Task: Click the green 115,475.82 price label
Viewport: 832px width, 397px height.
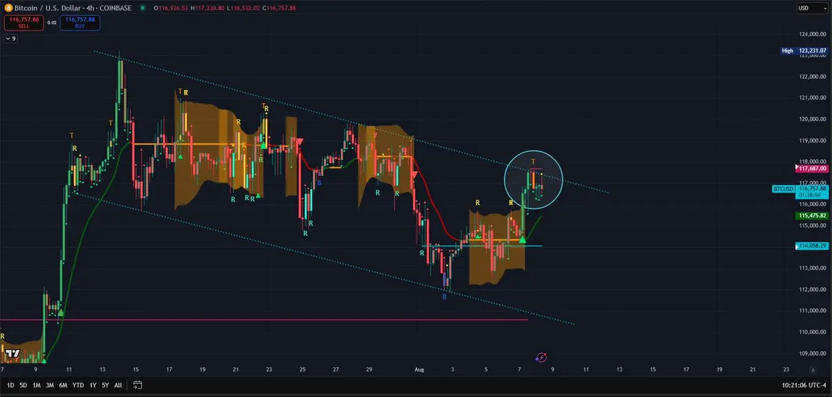Action: (x=812, y=215)
